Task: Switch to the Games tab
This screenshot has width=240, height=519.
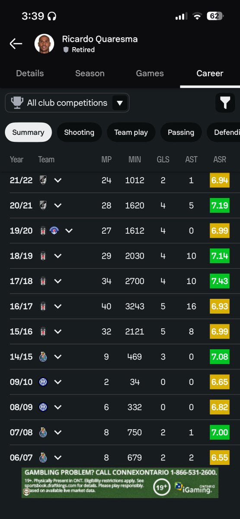Action: [150, 73]
